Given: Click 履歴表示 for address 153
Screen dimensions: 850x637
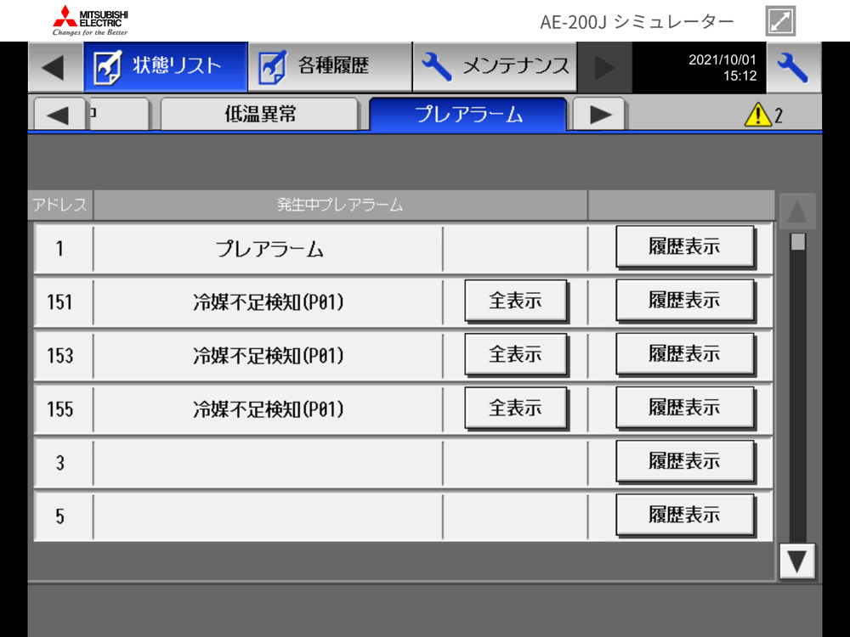Looking at the screenshot, I should (x=684, y=354).
